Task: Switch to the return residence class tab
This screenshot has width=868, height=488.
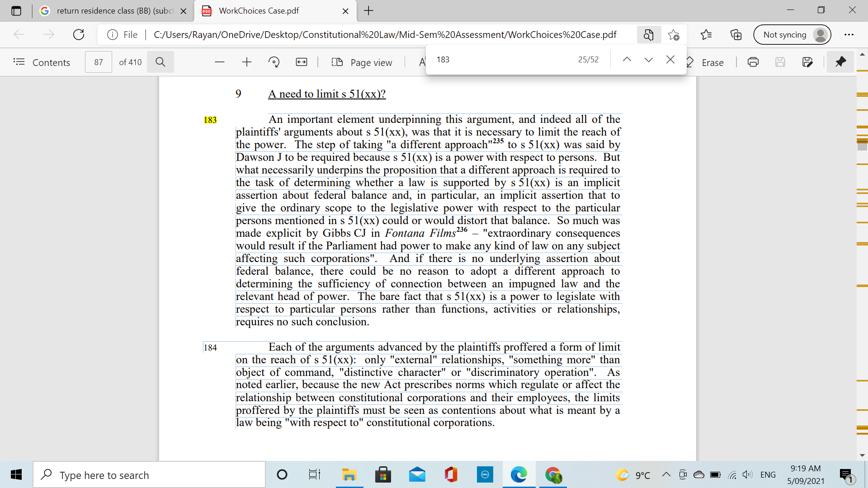Action: (113, 11)
